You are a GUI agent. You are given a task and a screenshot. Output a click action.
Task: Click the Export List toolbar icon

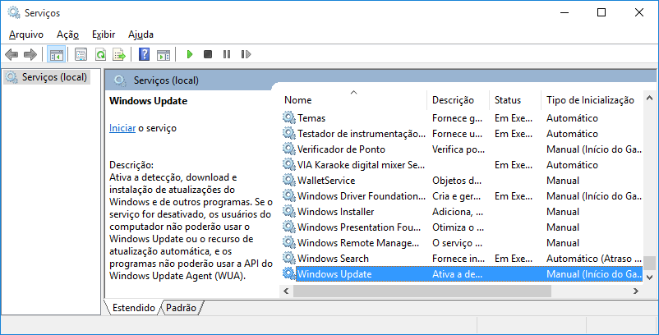point(119,54)
